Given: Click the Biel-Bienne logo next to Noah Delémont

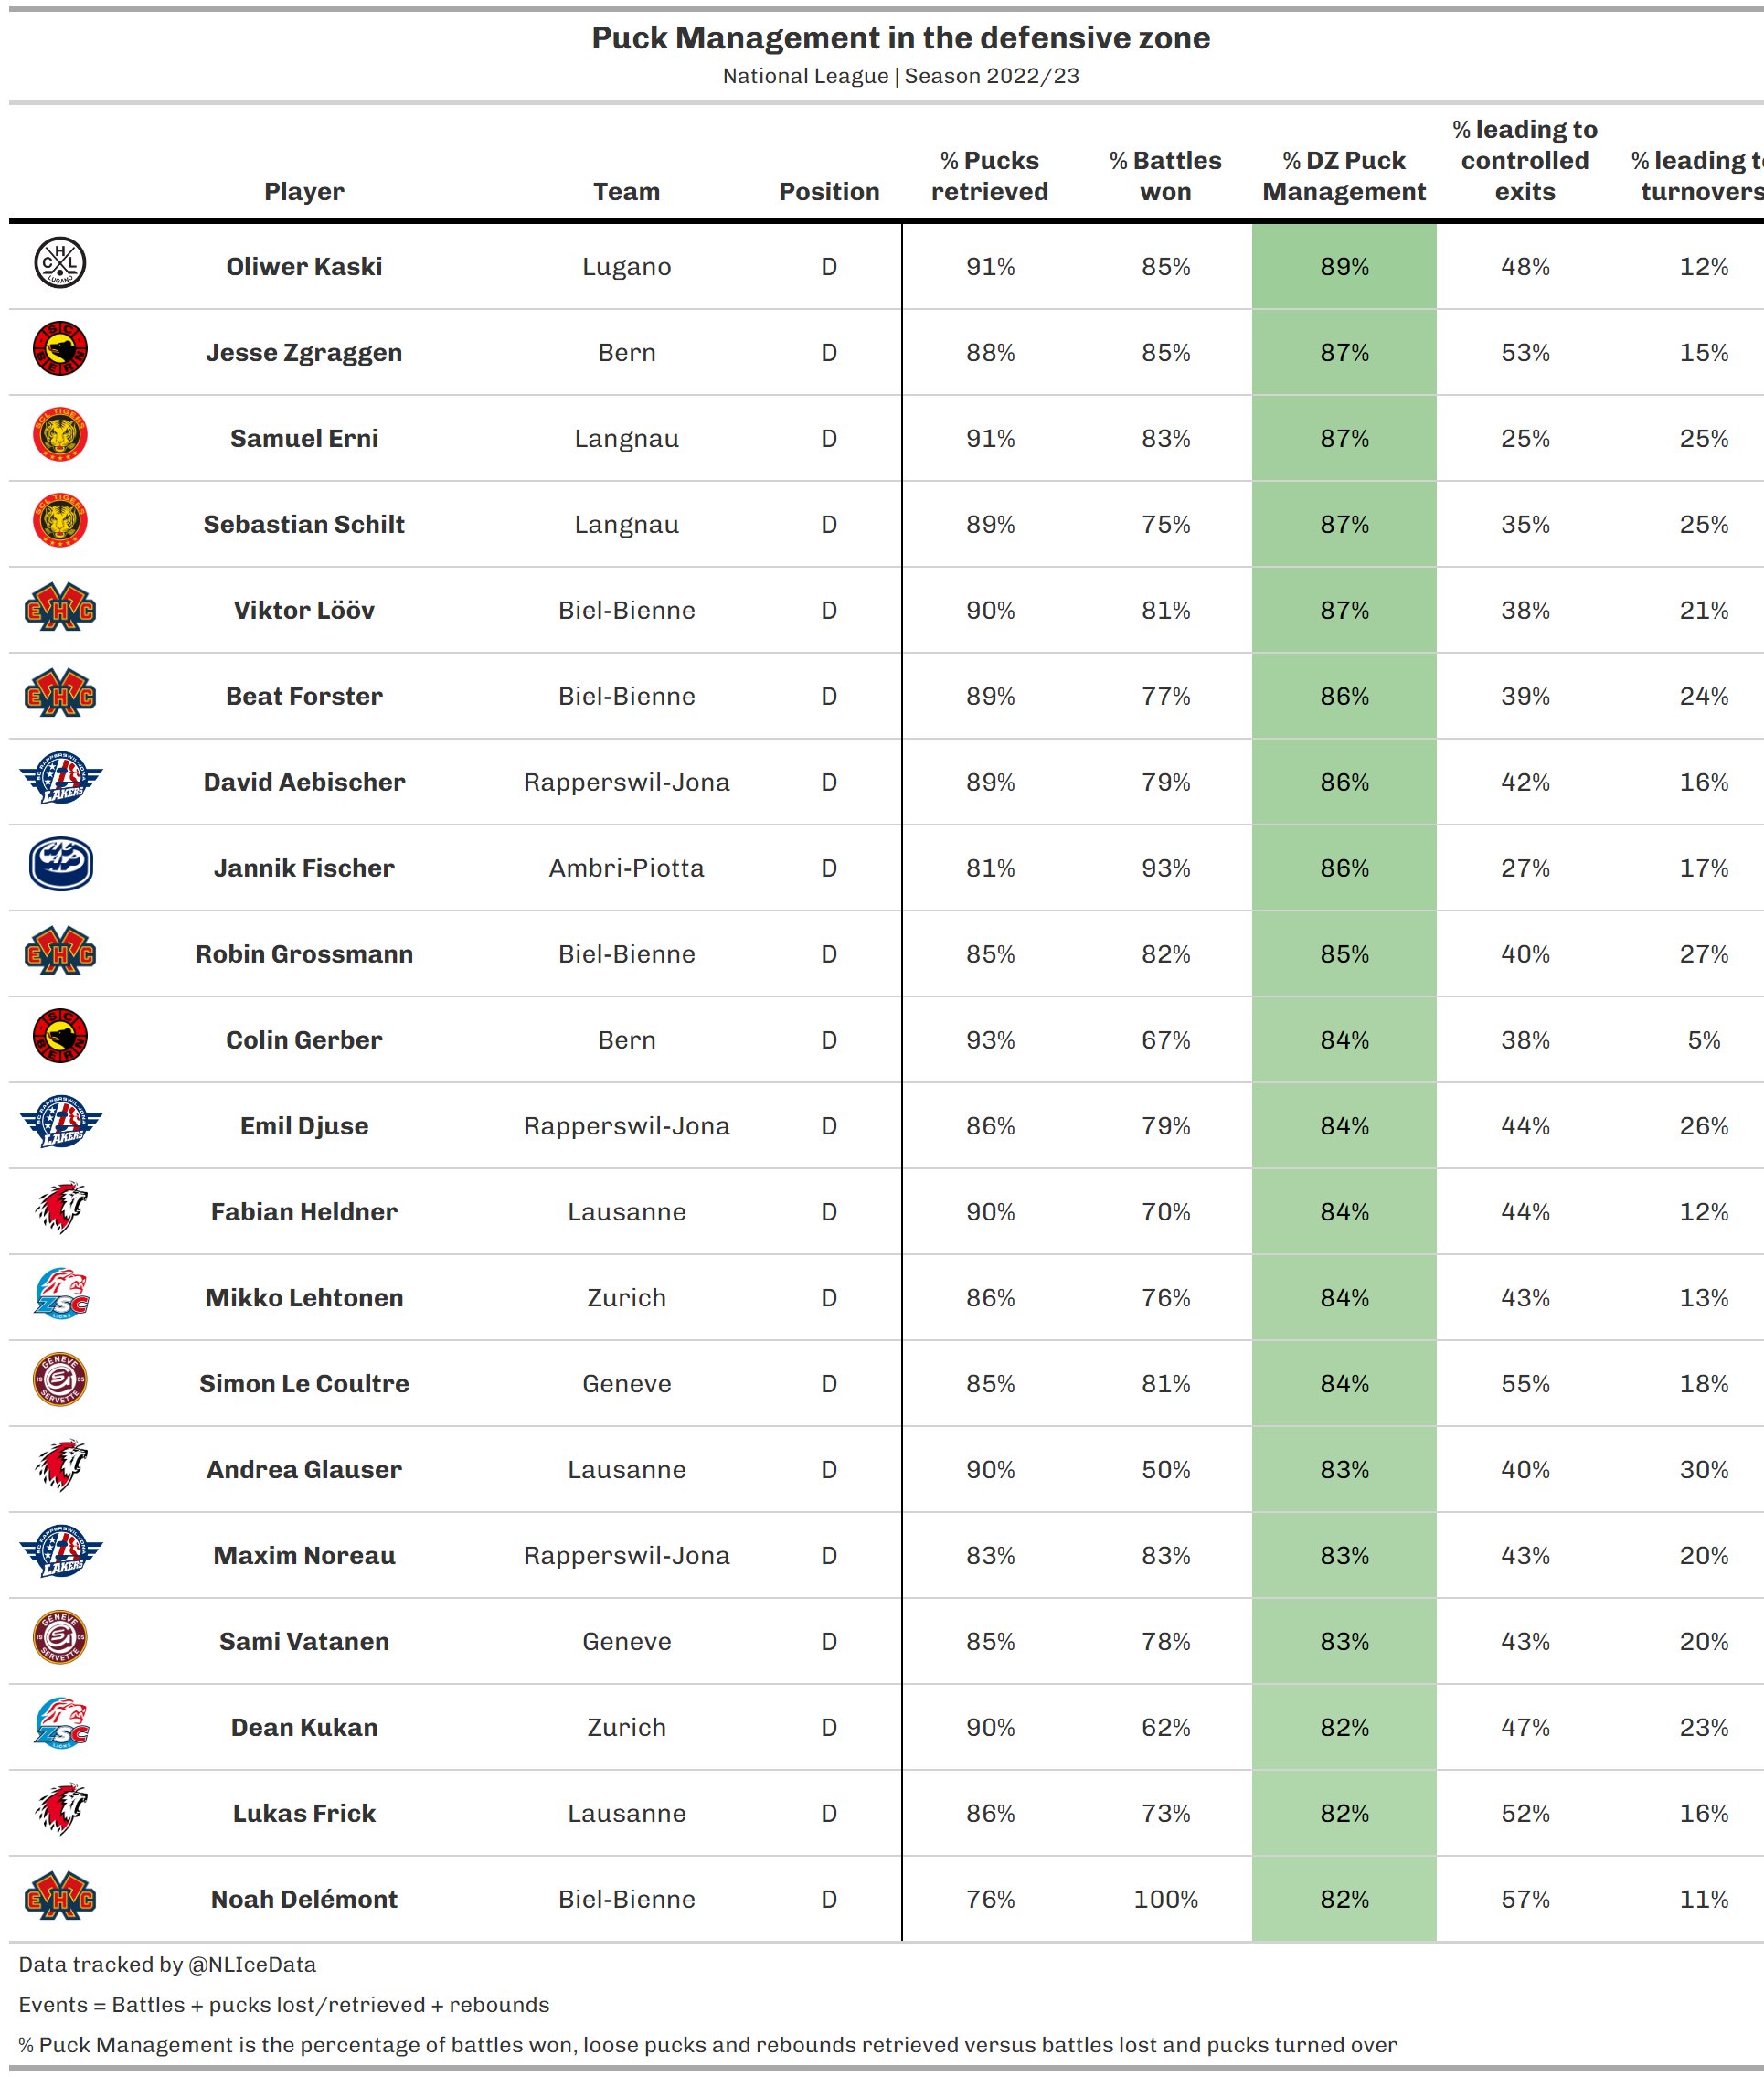Looking at the screenshot, I should (x=60, y=1897).
